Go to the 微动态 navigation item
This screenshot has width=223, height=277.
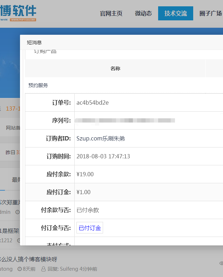coord(143,14)
